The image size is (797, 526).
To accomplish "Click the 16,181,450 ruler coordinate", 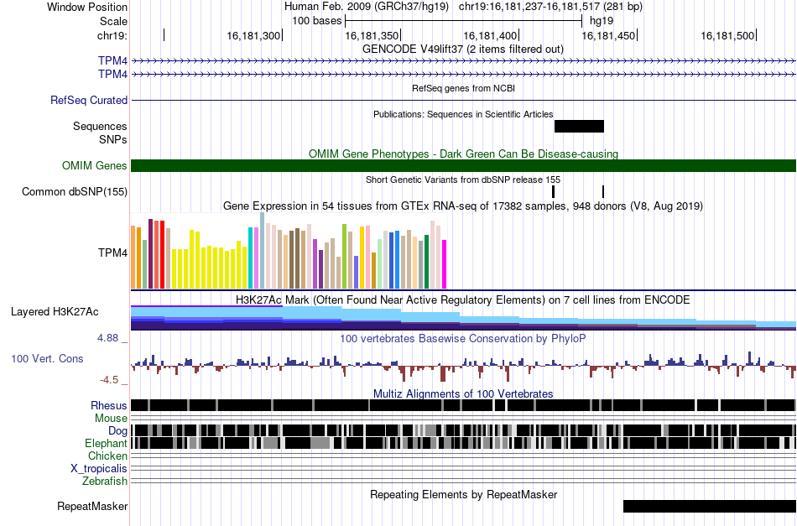I will pos(608,35).
